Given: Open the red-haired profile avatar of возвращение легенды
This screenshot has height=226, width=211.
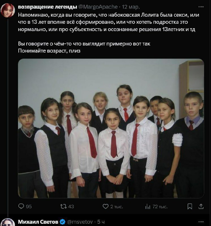Looking at the screenshot, I should [8, 10].
